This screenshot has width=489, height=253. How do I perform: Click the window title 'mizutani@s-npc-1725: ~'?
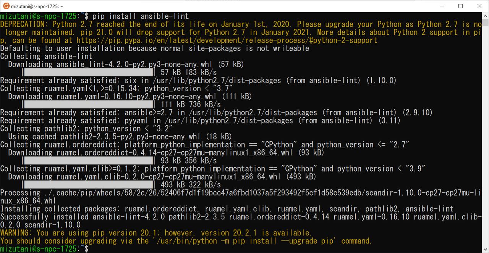click(38, 6)
